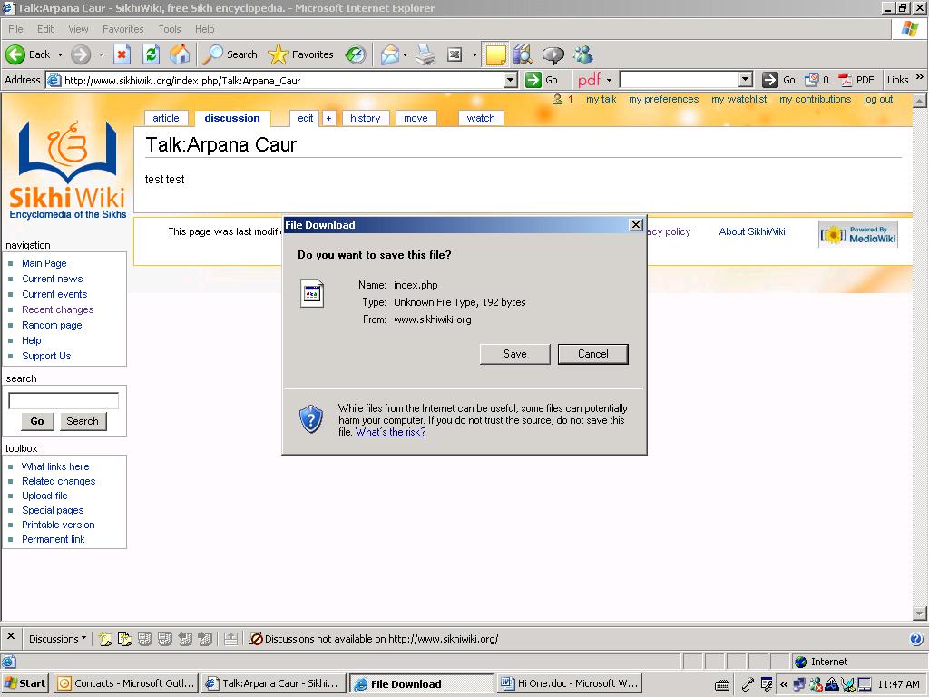Open the File menu
Screen dimensions: 929x697
[x=15, y=29]
